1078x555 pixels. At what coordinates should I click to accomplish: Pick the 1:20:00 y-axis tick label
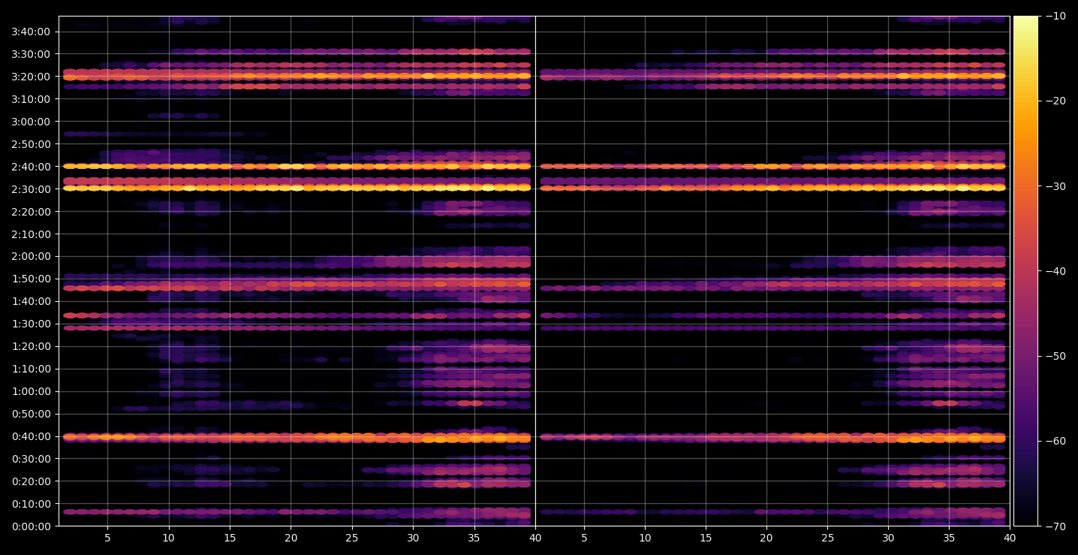tap(31, 346)
